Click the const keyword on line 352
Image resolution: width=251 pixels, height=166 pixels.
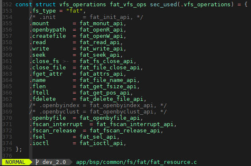pos(24,5)
